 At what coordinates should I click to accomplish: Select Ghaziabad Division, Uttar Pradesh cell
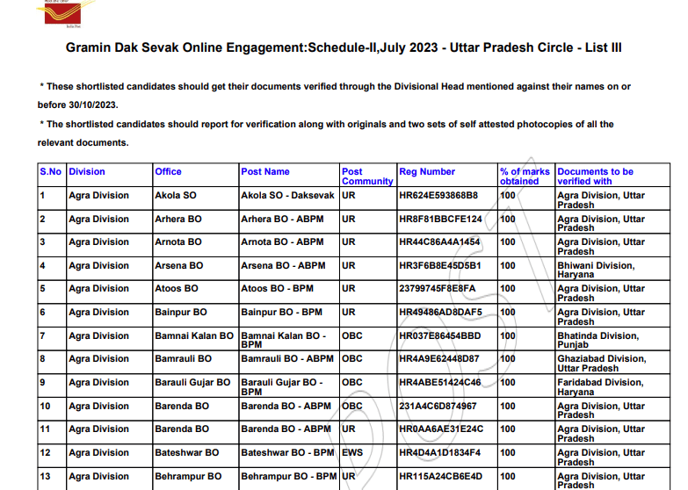point(601,364)
